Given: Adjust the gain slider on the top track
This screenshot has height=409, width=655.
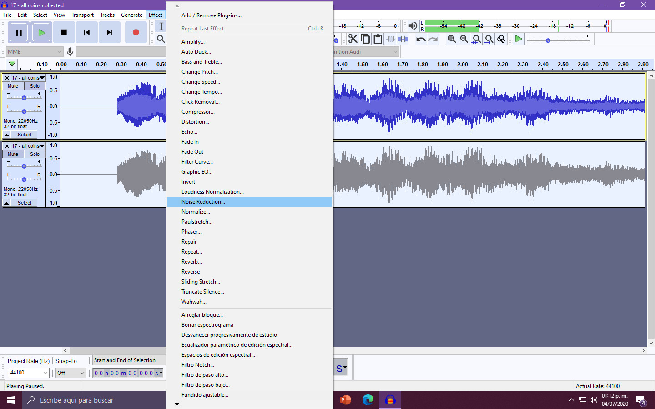Looking at the screenshot, I should tap(24, 97).
